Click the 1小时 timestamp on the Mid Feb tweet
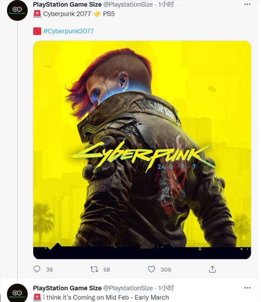The height and width of the screenshot is (302, 261). 166,288
